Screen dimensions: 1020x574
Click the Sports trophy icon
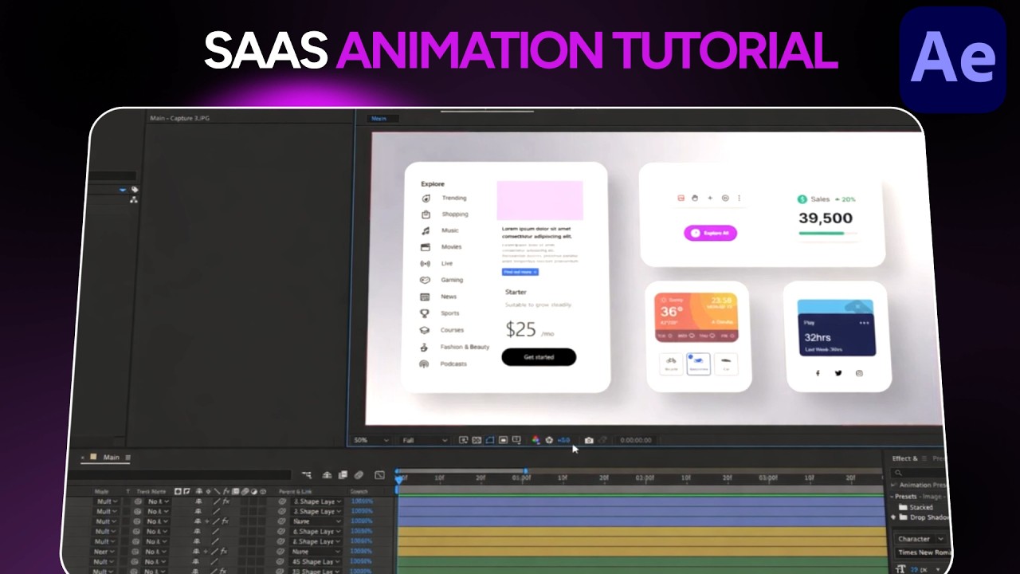pos(425,313)
